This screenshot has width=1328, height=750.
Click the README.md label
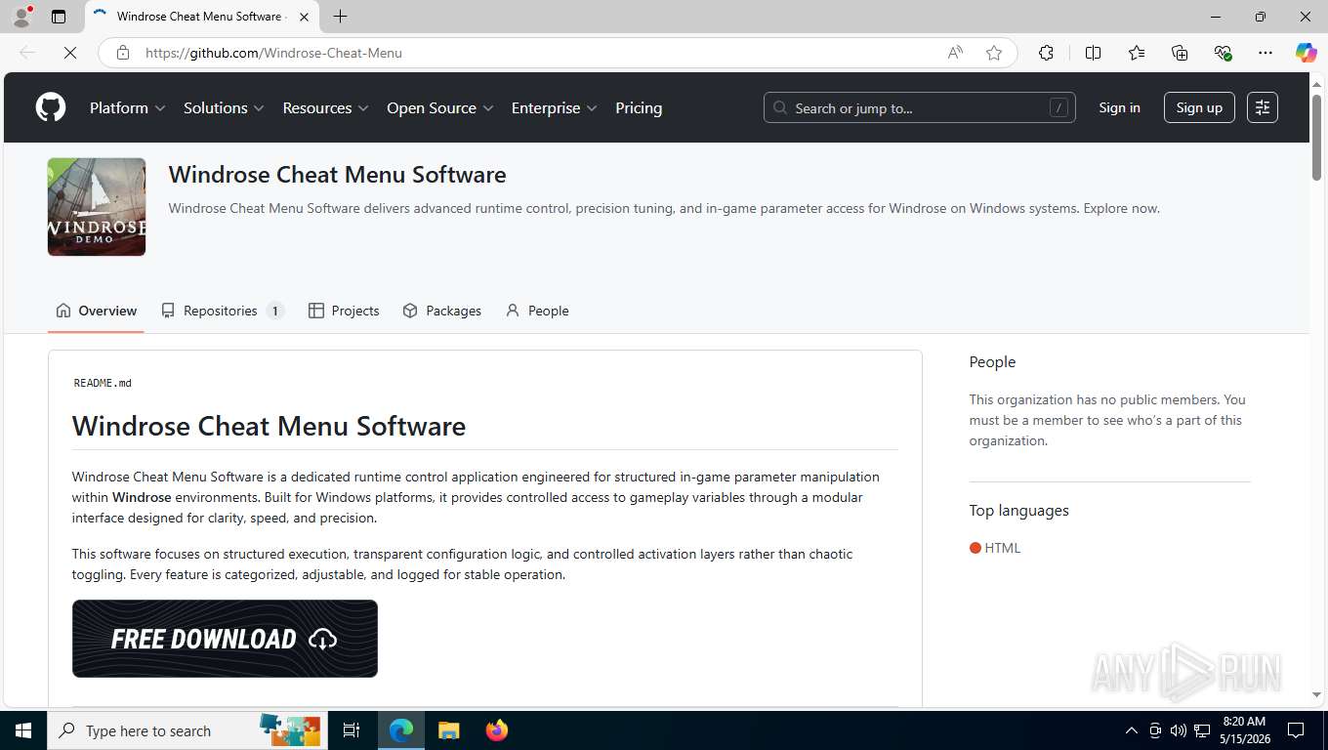tap(103, 383)
